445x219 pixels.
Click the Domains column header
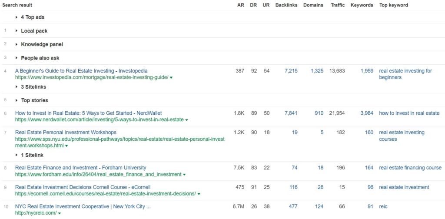pos(313,5)
